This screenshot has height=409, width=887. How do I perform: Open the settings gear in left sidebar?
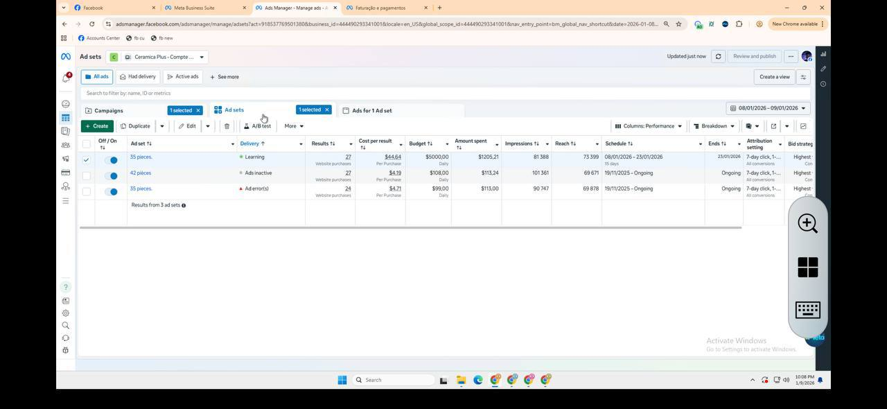[66, 313]
